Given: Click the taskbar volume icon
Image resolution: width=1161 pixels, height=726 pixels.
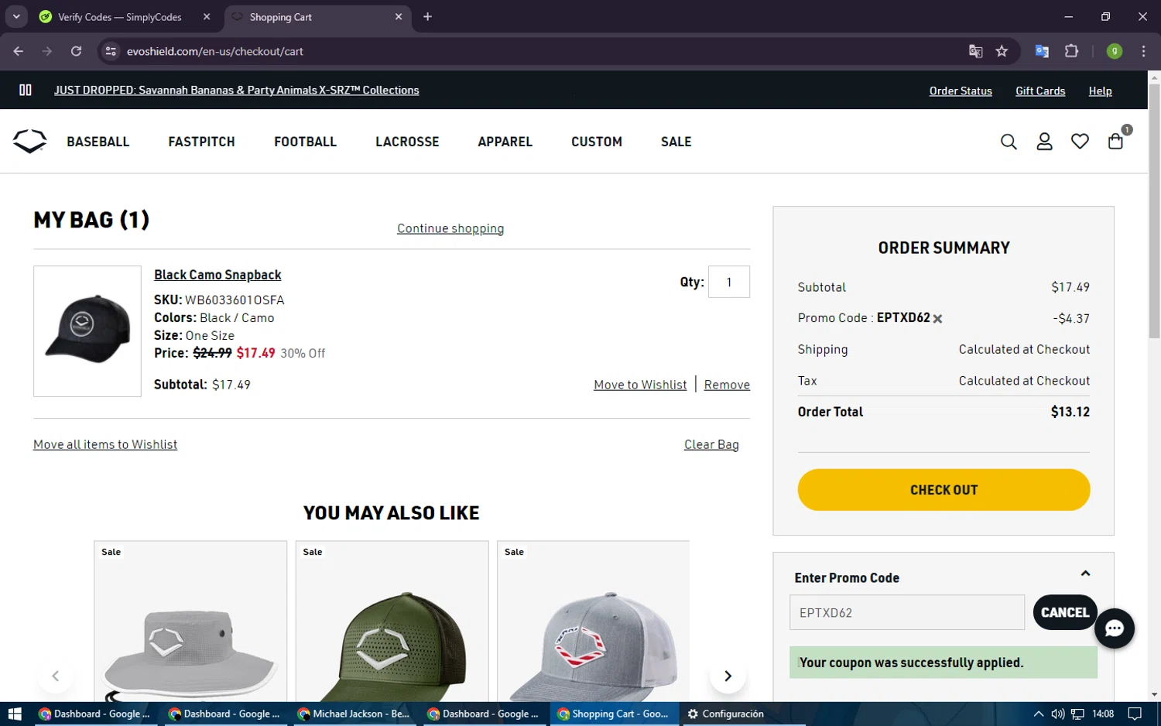Looking at the screenshot, I should pyautogui.click(x=1057, y=714).
